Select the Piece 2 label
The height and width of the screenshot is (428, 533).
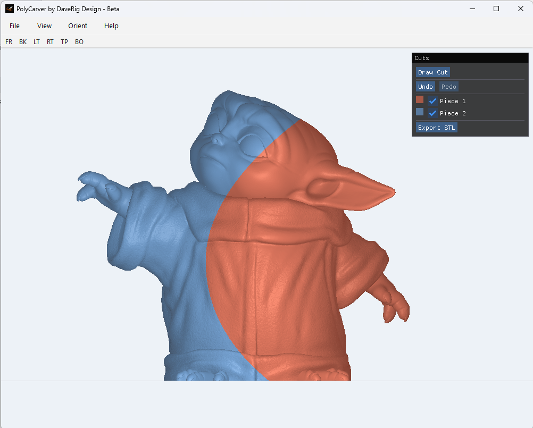pos(453,113)
